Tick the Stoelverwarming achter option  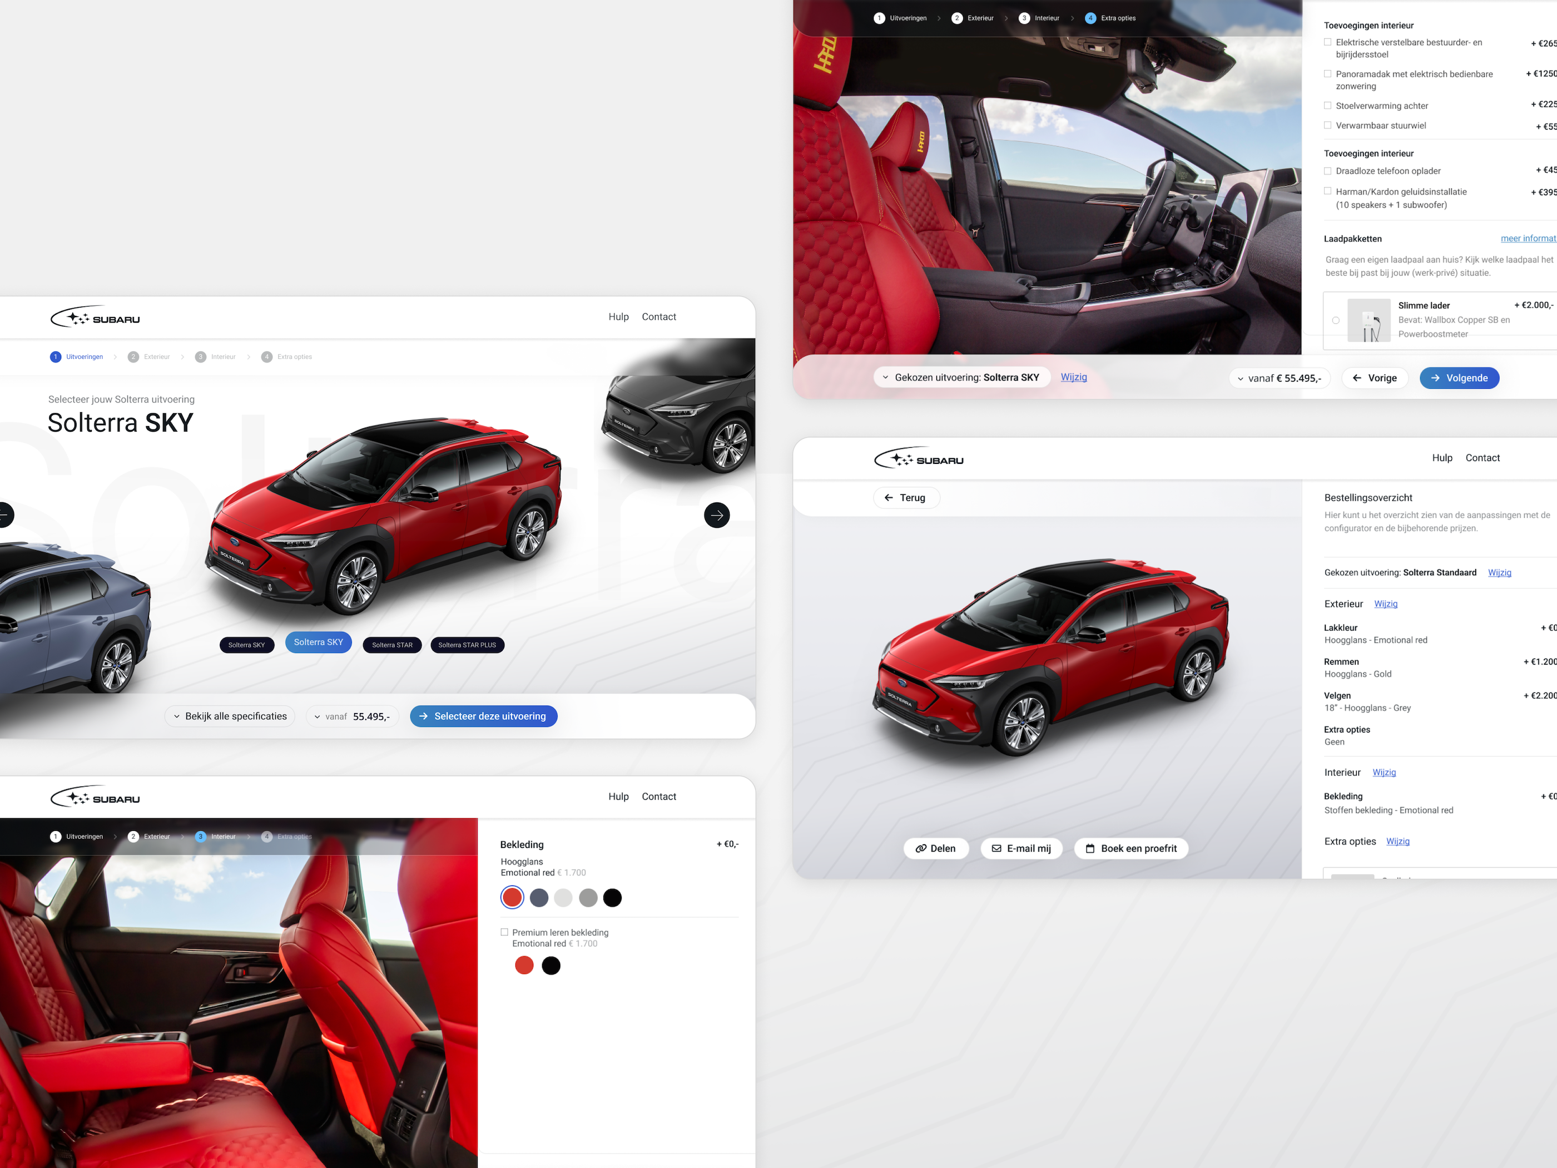1327,106
